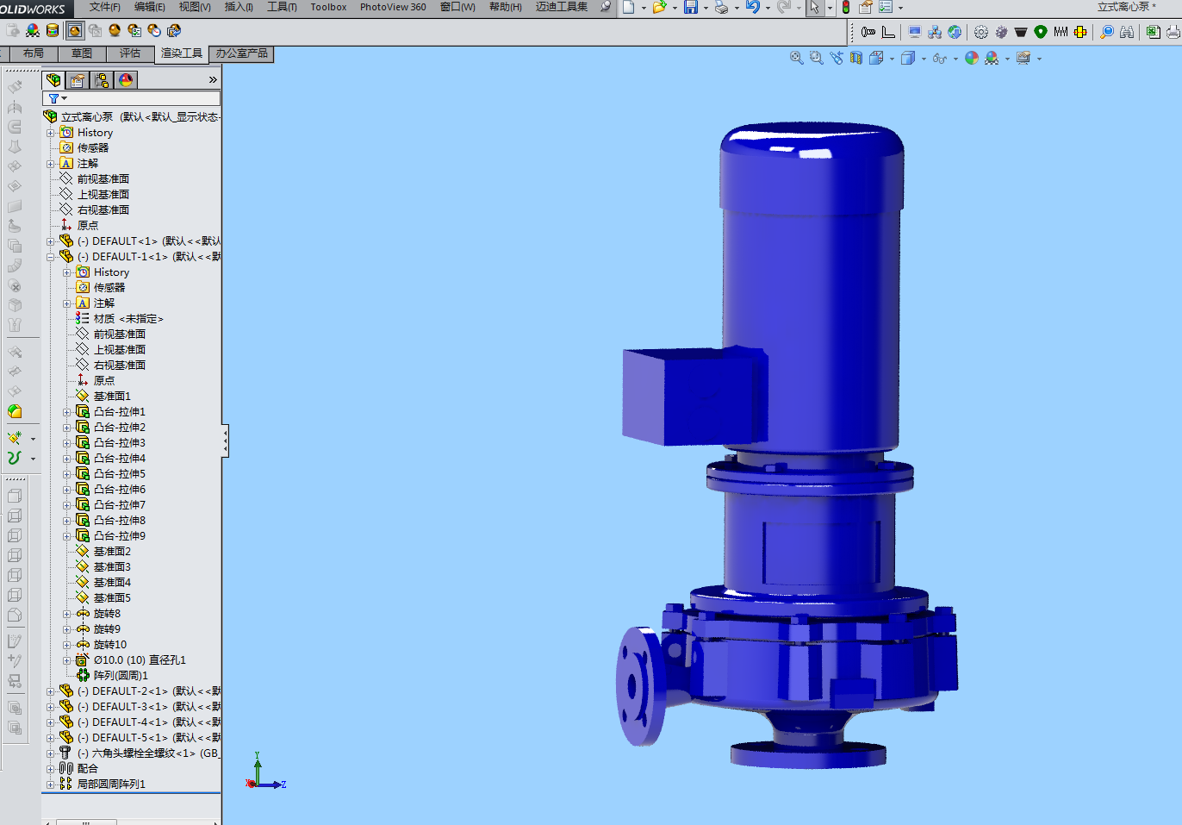Open the PropertyManager panel tab
This screenshot has height=825, width=1182.
78,80
